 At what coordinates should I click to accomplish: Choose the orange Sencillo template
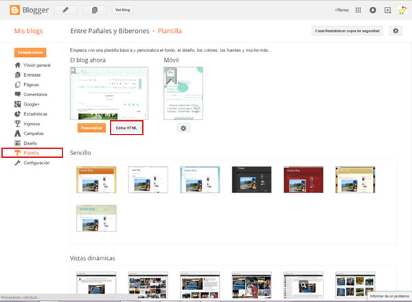(96, 180)
